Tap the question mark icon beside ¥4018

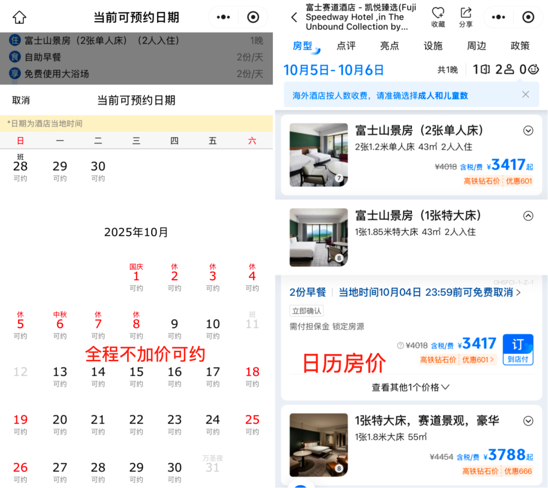tap(400, 346)
